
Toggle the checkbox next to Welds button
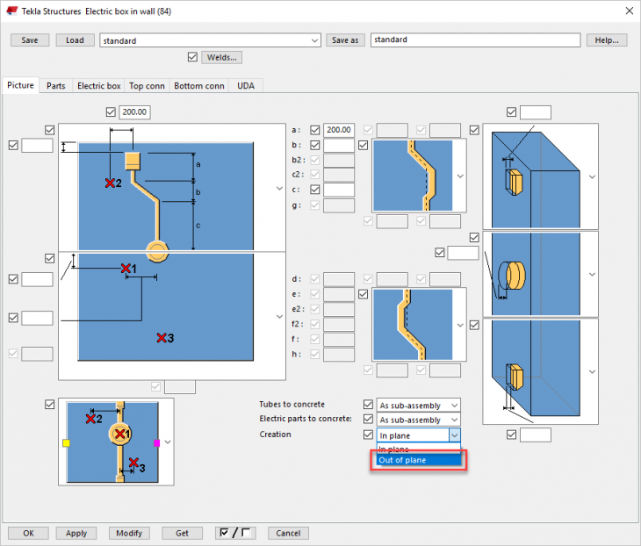pyautogui.click(x=193, y=58)
